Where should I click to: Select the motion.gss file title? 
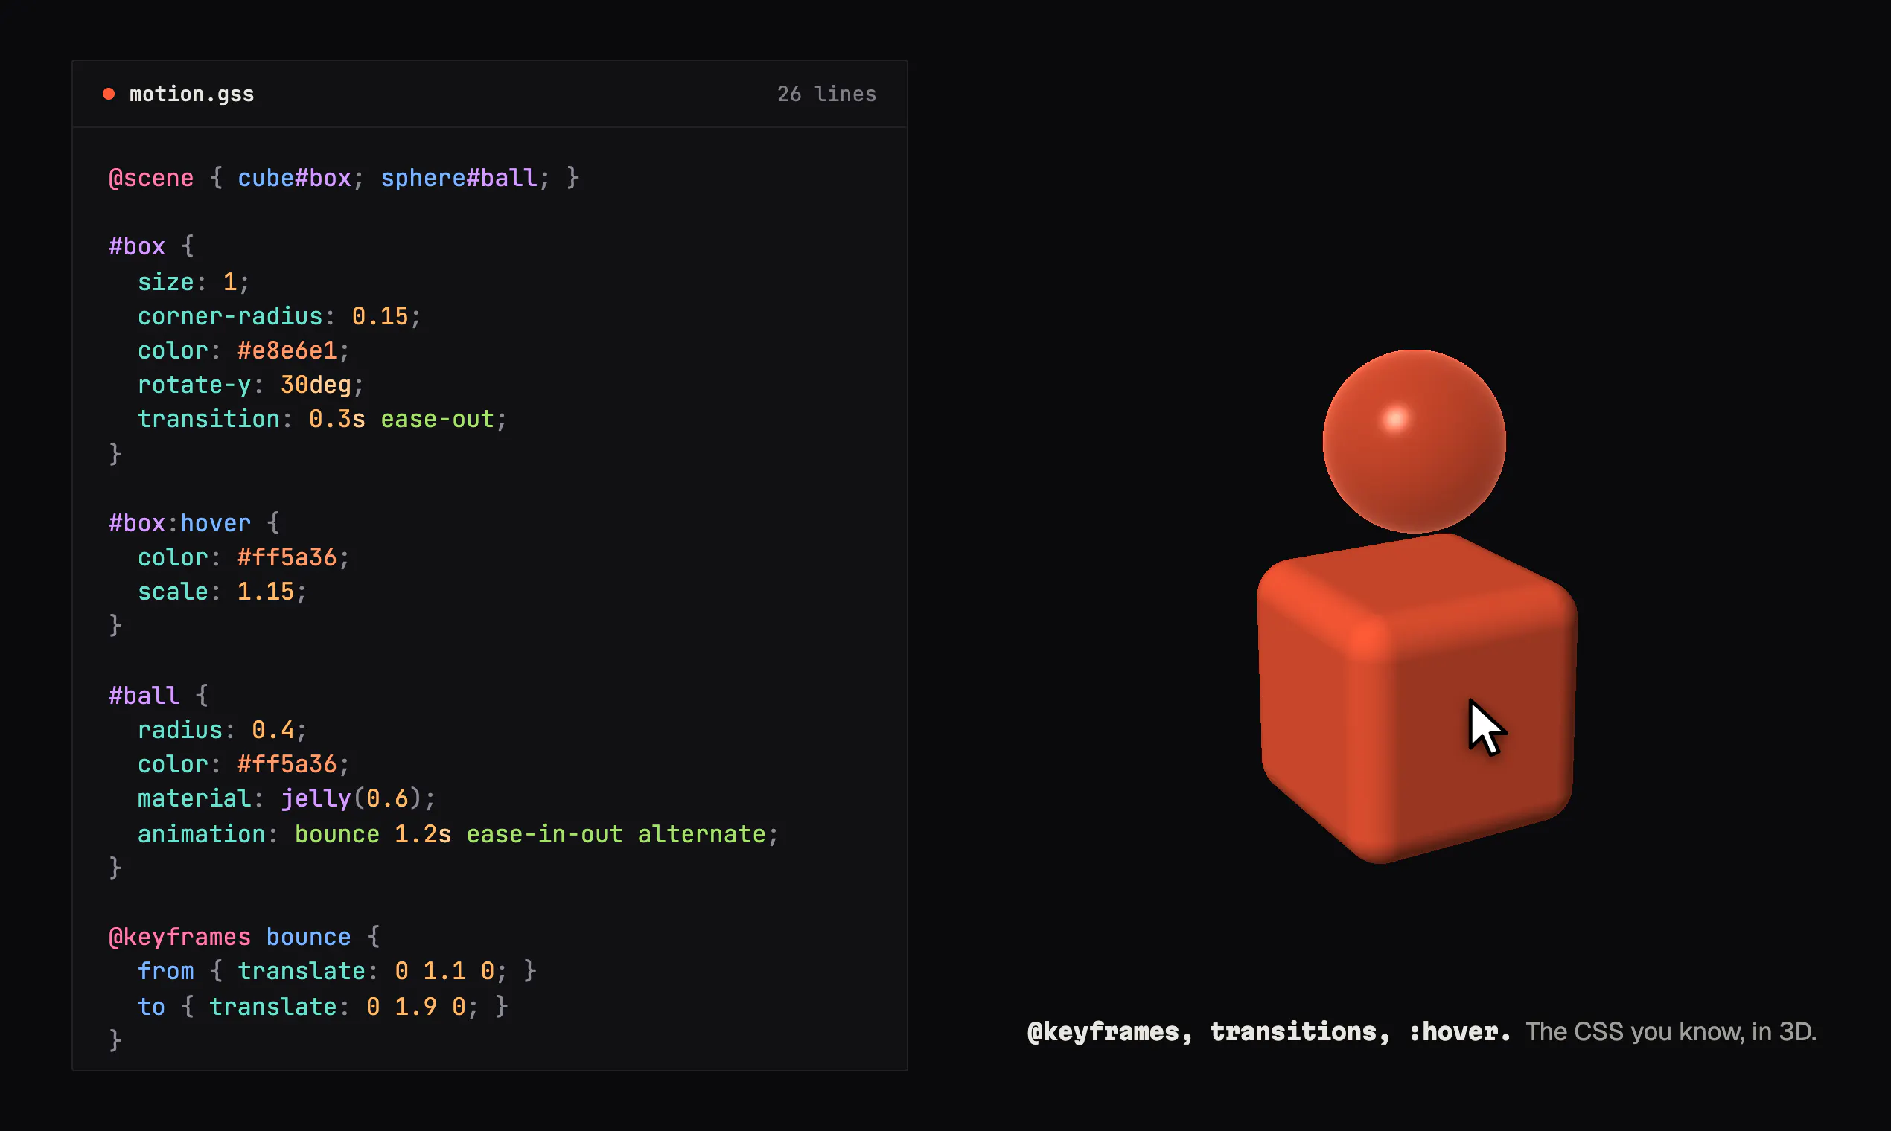coord(191,94)
